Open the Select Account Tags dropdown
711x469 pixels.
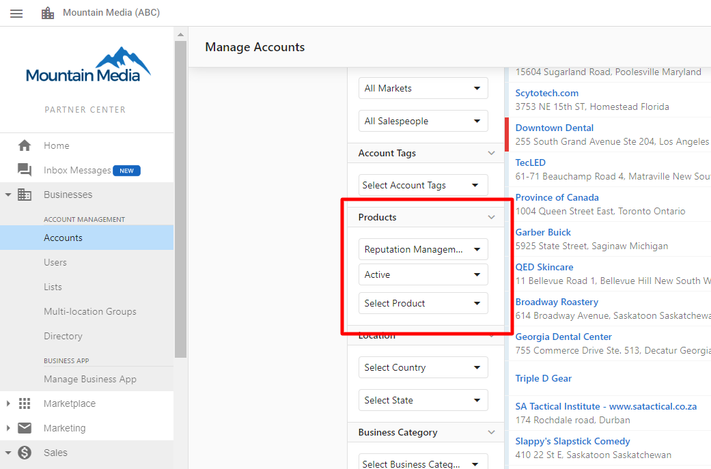coord(423,185)
